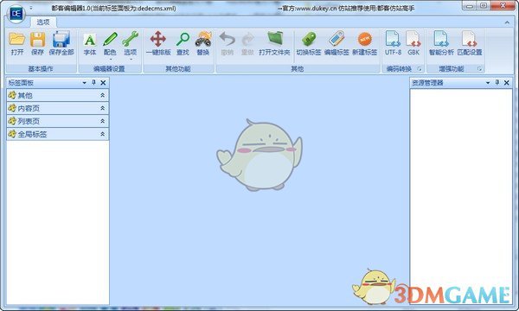Close the 资源管理器 panel
The height and width of the screenshot is (311, 519).
click(x=506, y=83)
